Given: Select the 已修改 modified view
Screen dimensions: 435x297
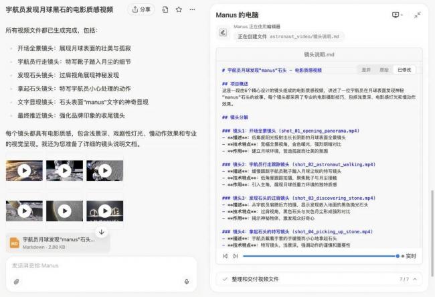Looking at the screenshot, I should point(404,69).
